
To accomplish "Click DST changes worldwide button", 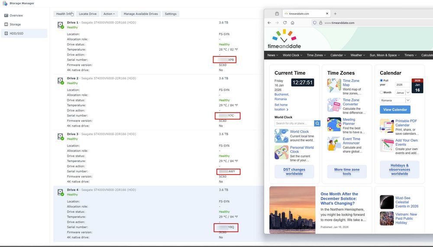I will 294,172.
